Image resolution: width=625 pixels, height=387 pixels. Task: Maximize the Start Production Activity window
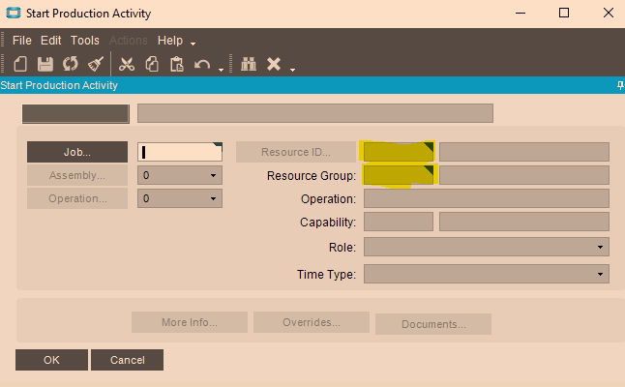tap(564, 14)
